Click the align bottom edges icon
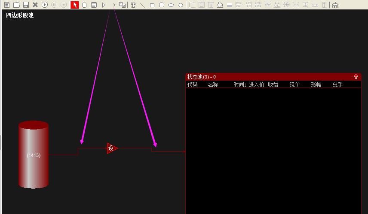This screenshot has width=368, height=214. pyautogui.click(x=277, y=5)
